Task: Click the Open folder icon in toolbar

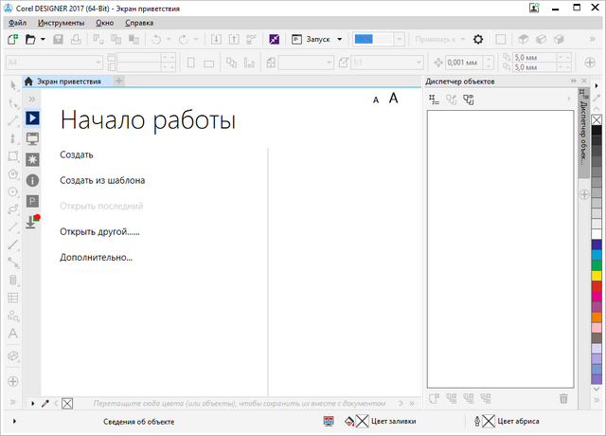Action: coord(30,40)
